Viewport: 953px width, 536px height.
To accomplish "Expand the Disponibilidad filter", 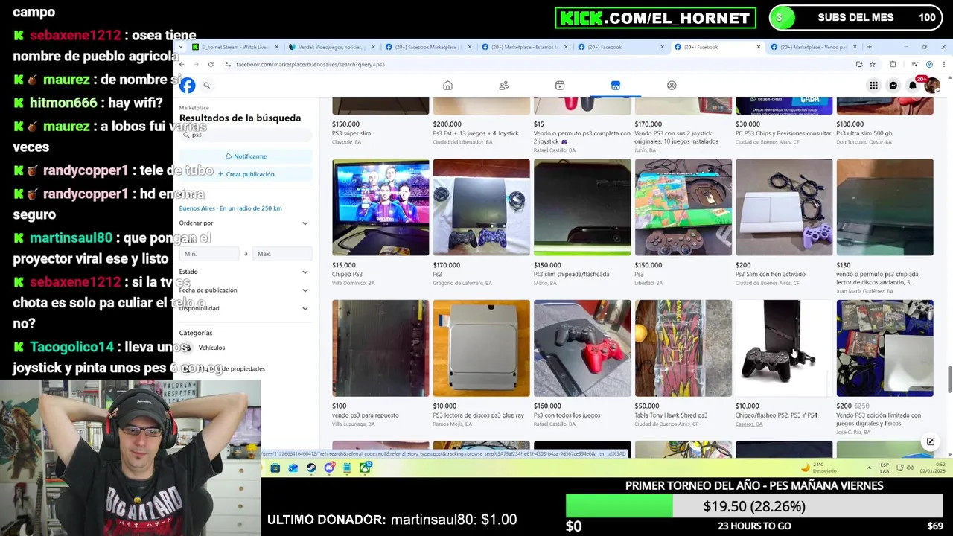I will coord(244,308).
